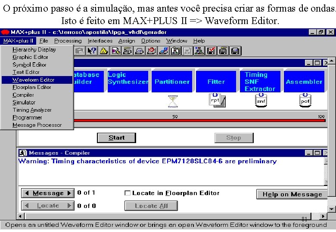Click the Messages - Compiler window icon
The height and width of the screenshot is (232, 336).
23,153
